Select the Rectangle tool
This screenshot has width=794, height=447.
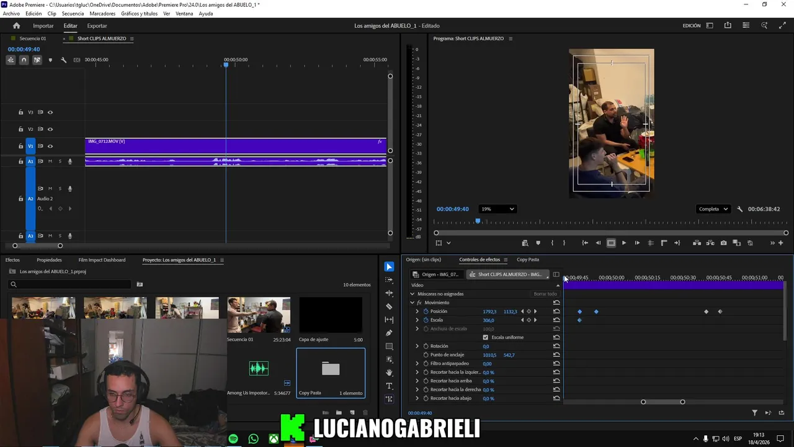[x=389, y=346]
